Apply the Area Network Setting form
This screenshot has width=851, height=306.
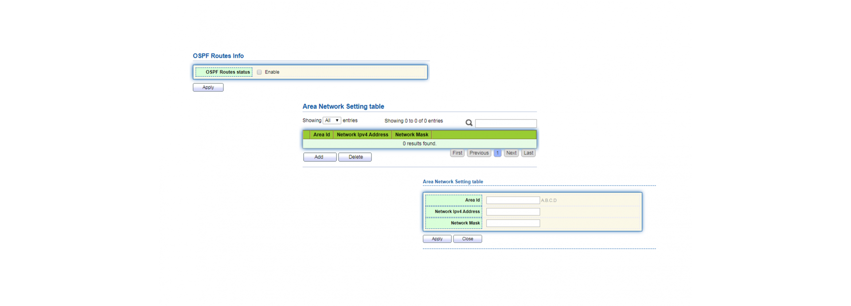click(437, 239)
